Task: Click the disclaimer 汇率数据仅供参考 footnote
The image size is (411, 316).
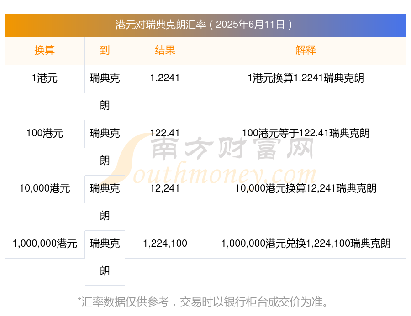Action: tap(203, 302)
